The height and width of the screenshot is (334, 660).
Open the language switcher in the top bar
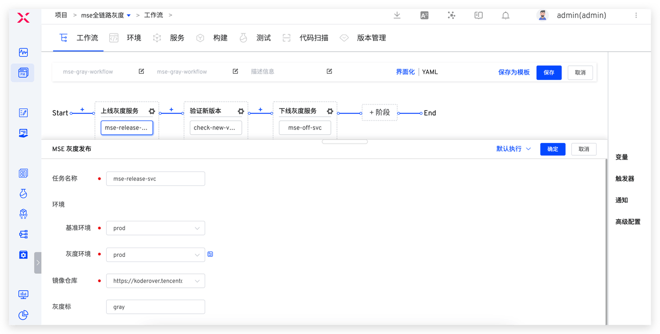click(424, 15)
